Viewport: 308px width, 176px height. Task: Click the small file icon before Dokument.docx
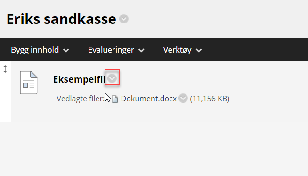click(115, 99)
